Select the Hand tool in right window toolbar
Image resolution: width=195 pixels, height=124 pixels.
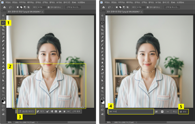pyautogui.click(x=102, y=88)
